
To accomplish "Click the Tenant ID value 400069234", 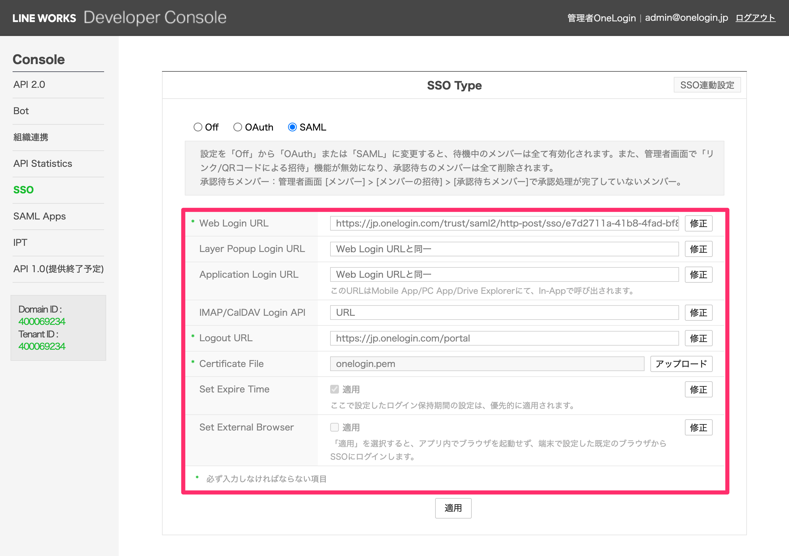I will click(42, 346).
